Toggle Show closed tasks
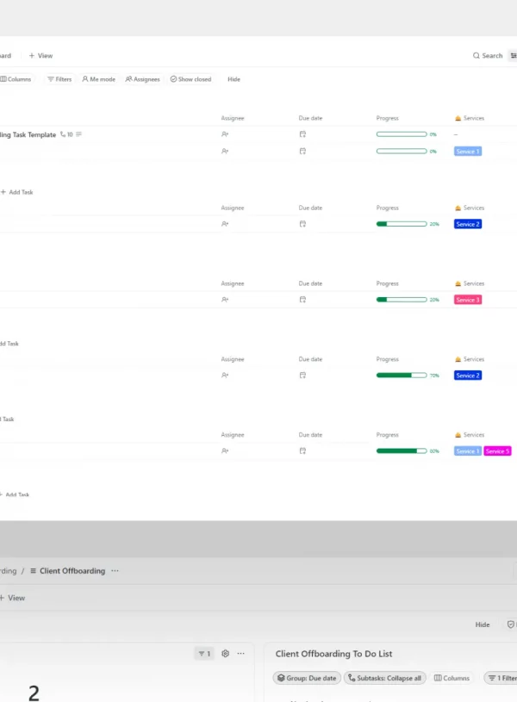The width and height of the screenshot is (517, 702). tap(190, 79)
